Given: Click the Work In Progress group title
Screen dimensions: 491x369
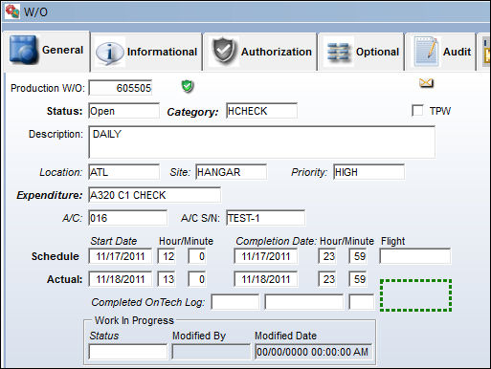Looking at the screenshot, I should pos(134,320).
